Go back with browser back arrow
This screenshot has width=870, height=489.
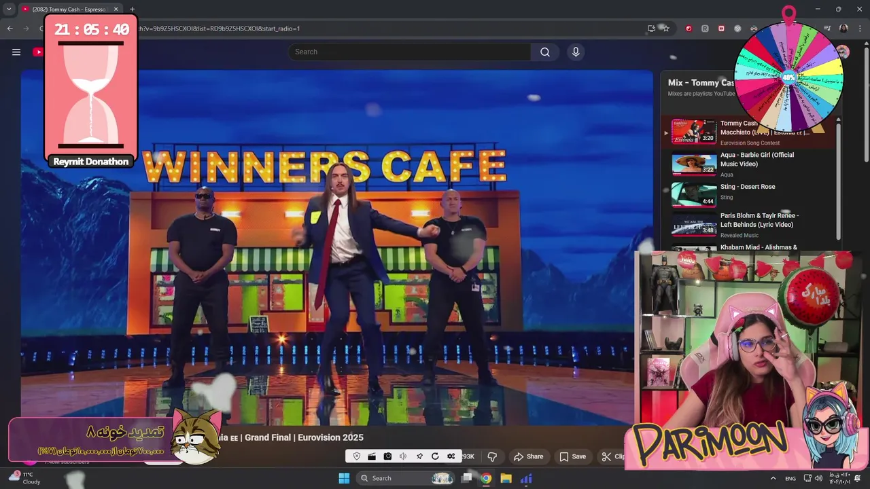point(10,29)
